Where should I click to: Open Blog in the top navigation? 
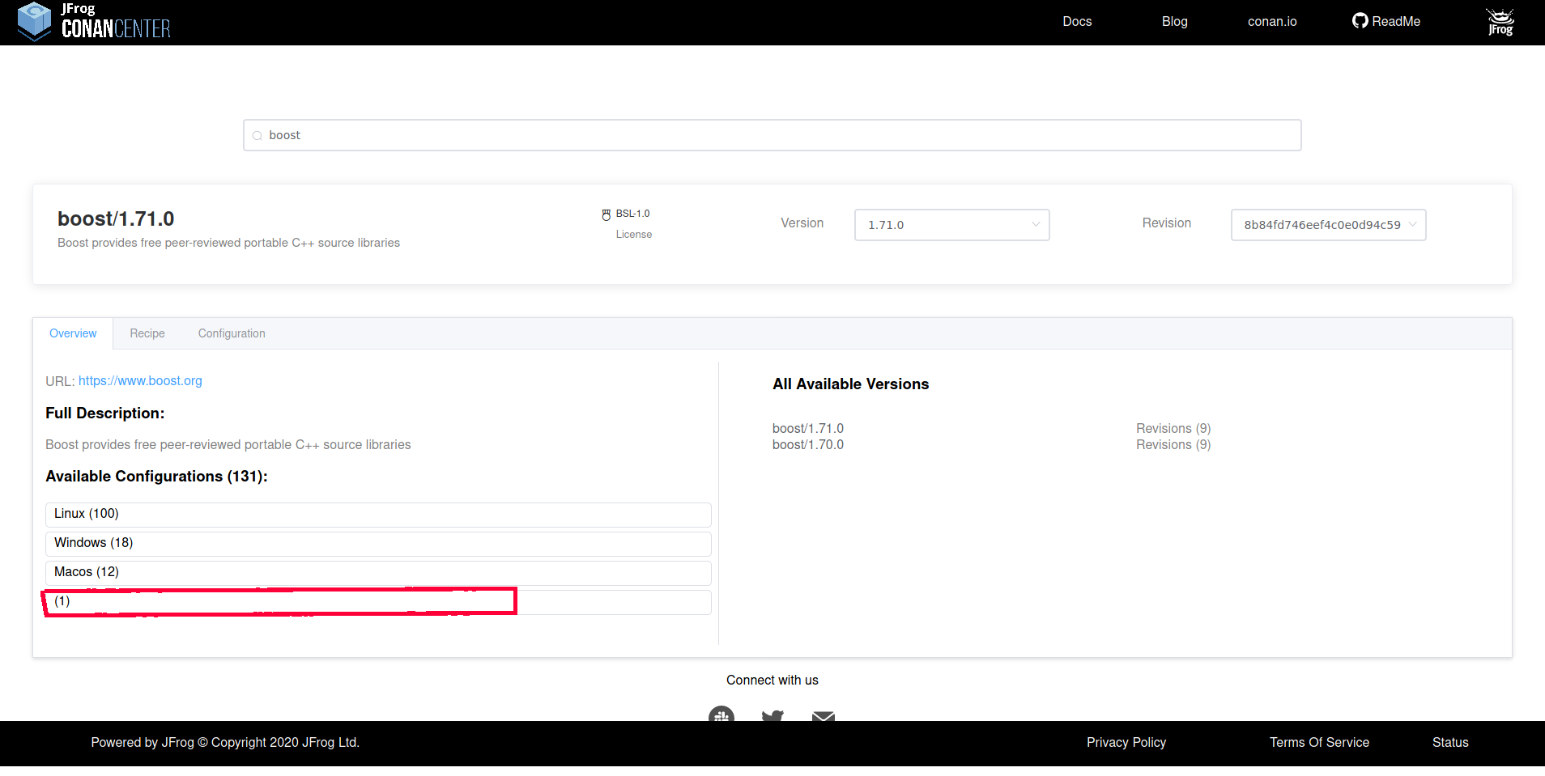(x=1175, y=22)
